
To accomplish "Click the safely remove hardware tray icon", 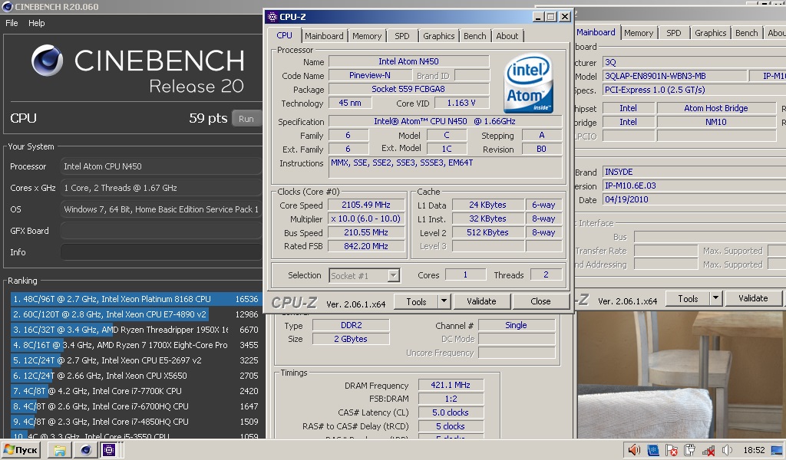I will 690,450.
